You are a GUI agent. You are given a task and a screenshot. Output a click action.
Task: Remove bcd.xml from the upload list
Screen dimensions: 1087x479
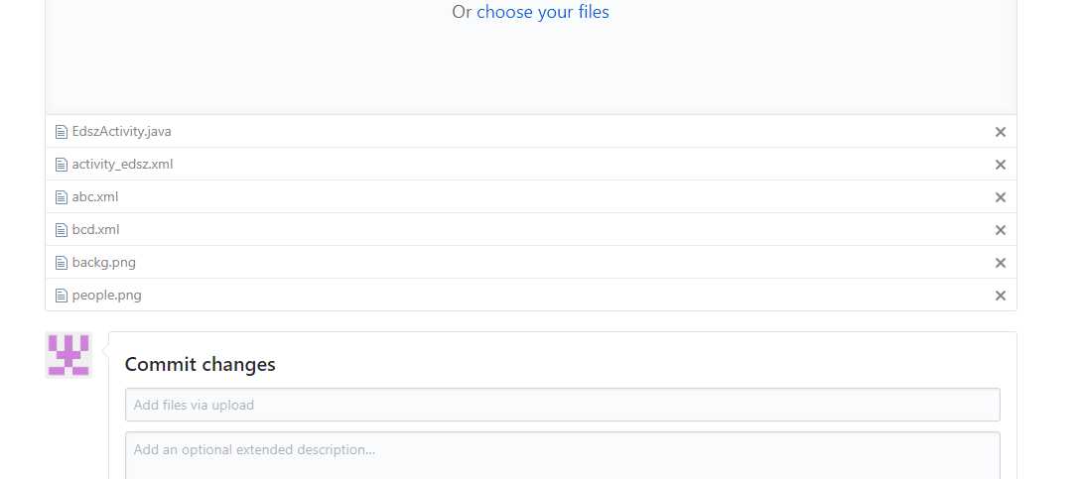[x=1000, y=230]
